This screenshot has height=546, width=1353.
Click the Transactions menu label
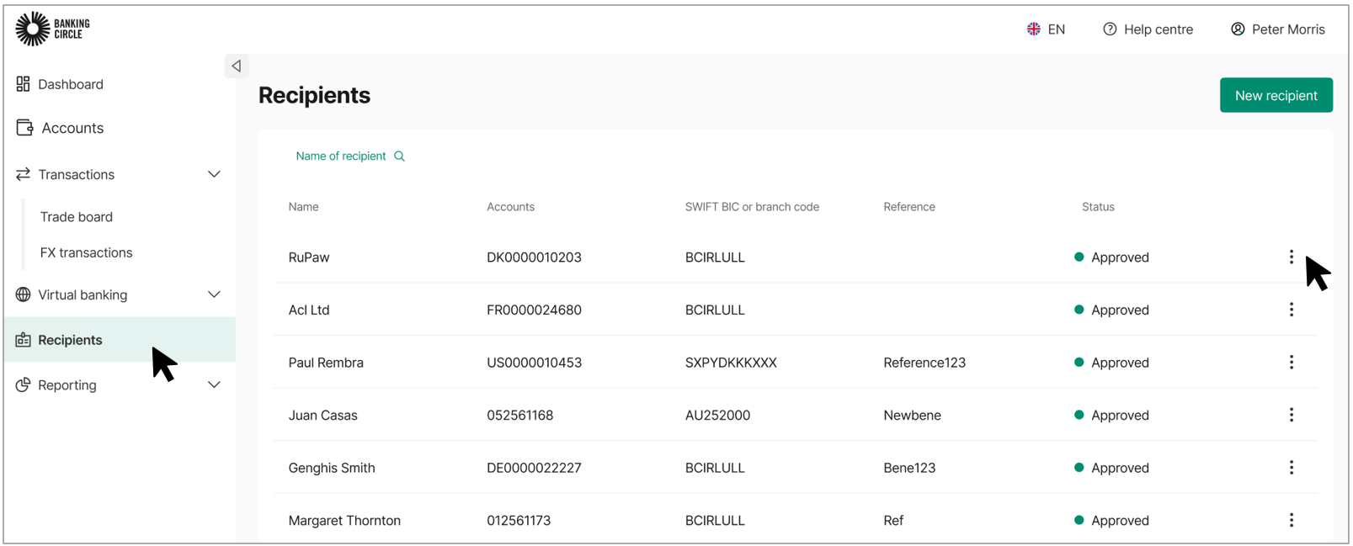(77, 174)
